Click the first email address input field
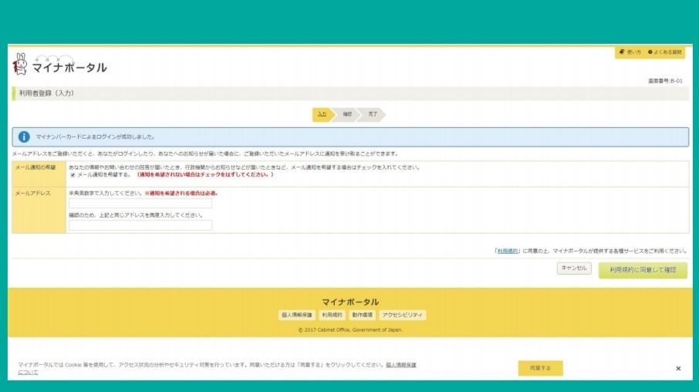Screen dimensions: 699x392 click(x=140, y=204)
